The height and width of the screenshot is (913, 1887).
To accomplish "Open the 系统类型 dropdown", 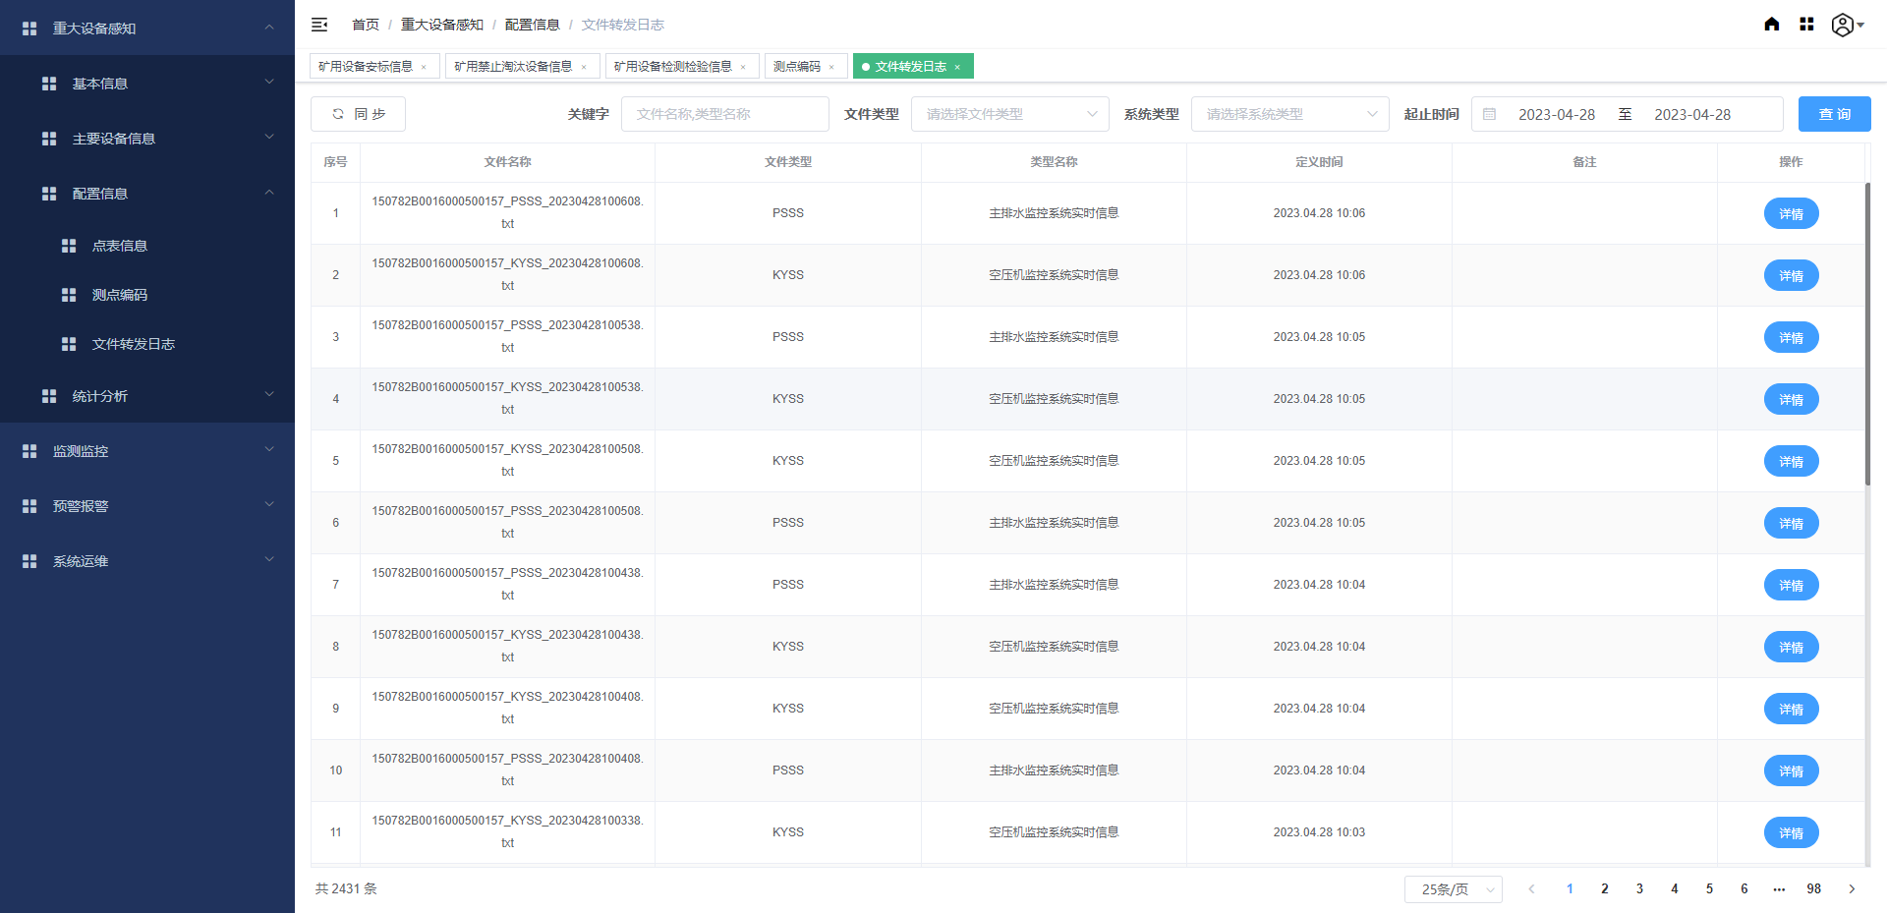I will coord(1290,114).
